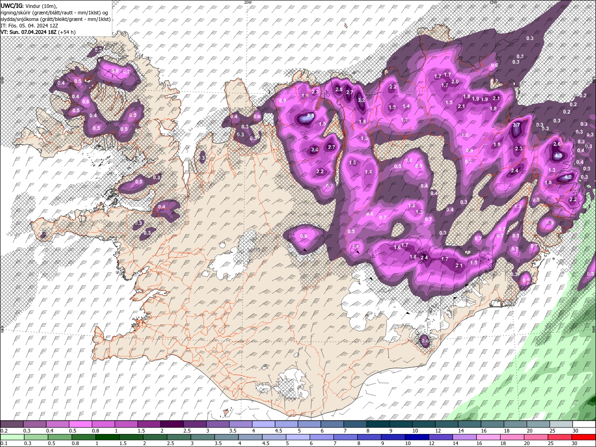Click the "1.2" snowfall value on the map
This screenshot has width=596, height=447.
(x=412, y=205)
